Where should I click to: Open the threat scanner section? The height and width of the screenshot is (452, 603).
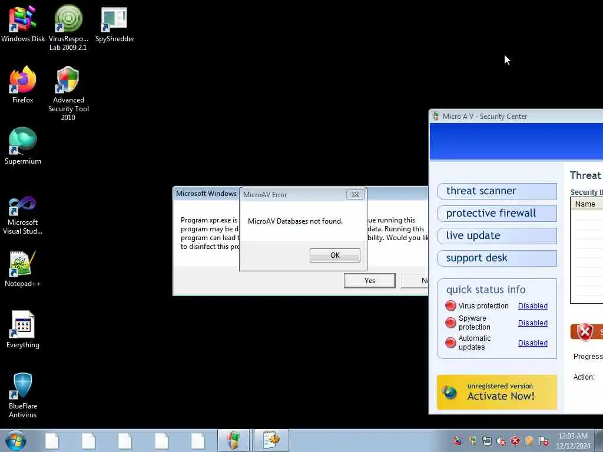(x=497, y=191)
